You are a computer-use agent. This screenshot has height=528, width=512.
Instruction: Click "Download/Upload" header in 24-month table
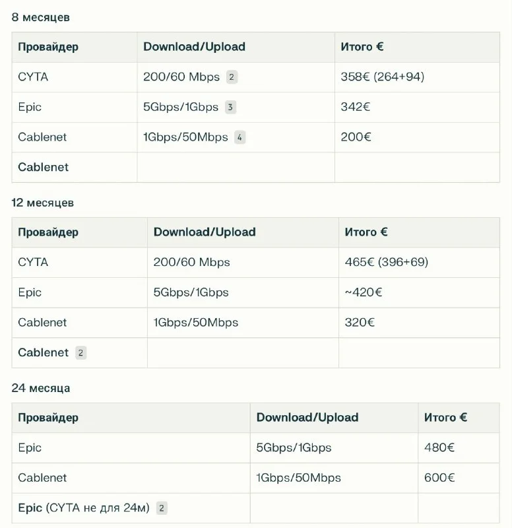click(x=307, y=418)
